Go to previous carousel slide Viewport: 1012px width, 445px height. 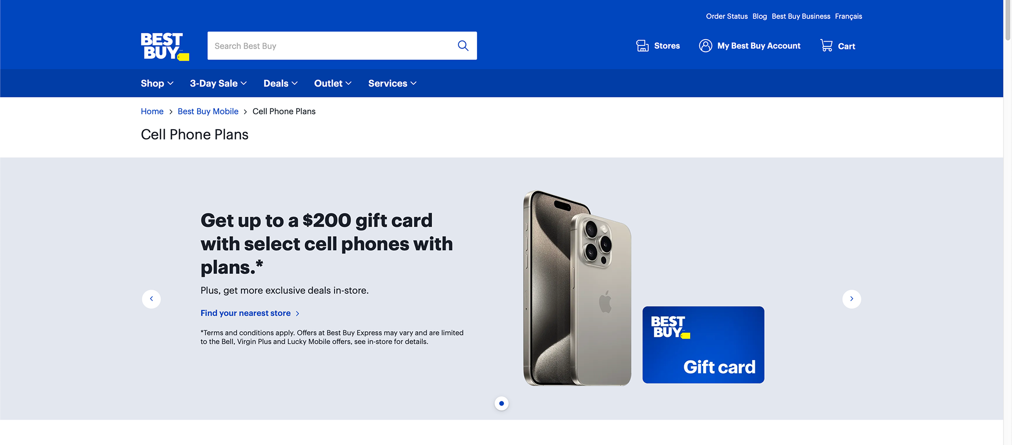(x=151, y=299)
